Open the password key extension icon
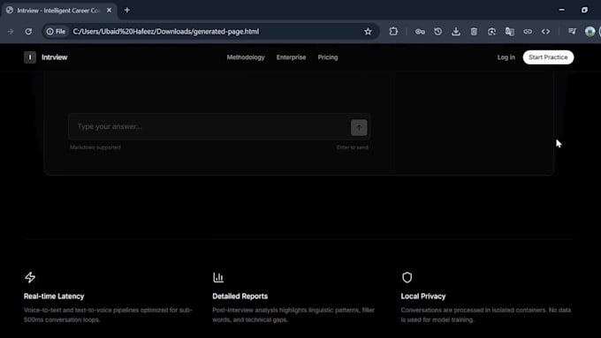The image size is (601, 338). click(x=420, y=32)
